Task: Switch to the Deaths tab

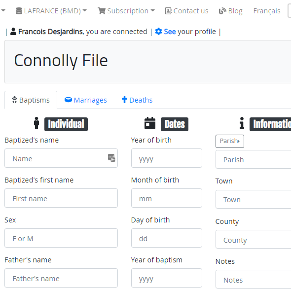Action: 137,100
